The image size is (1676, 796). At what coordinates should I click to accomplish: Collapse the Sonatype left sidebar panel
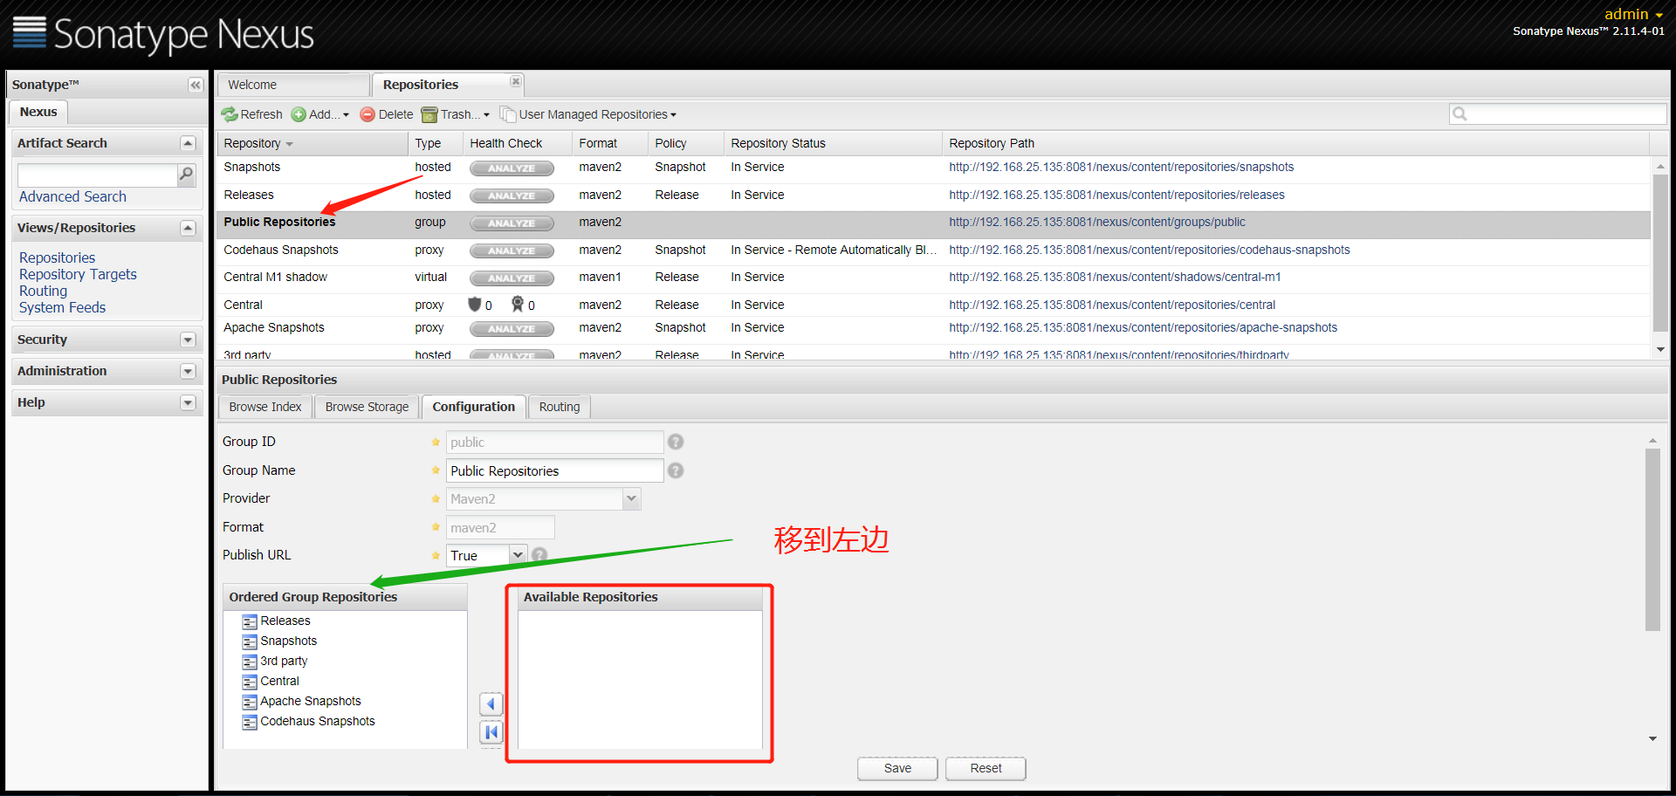pyautogui.click(x=196, y=85)
